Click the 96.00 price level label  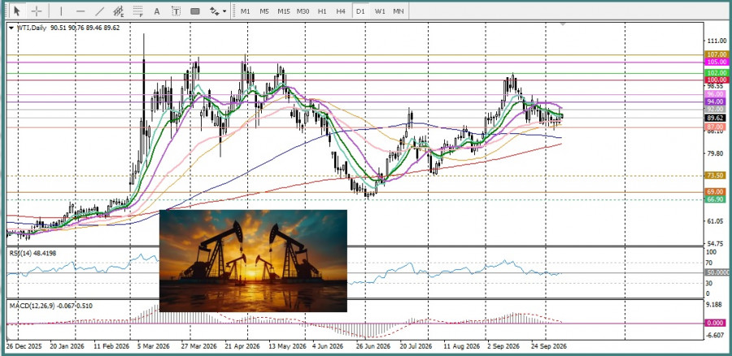pyautogui.click(x=716, y=94)
